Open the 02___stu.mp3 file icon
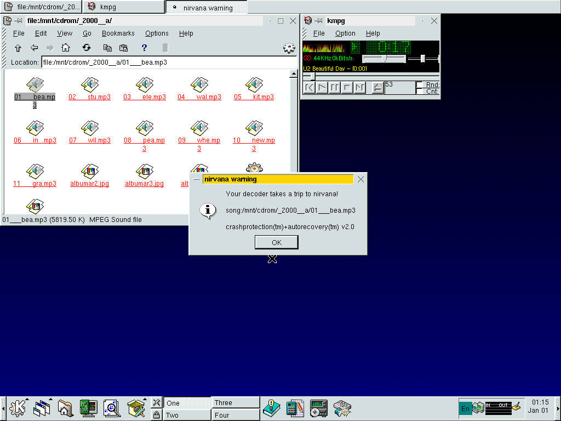The width and height of the screenshot is (561, 421). coord(90,84)
